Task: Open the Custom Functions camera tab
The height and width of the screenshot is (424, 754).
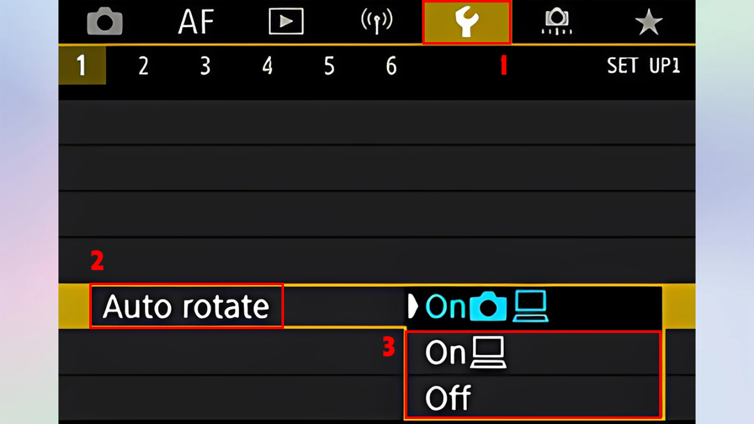Action: tap(557, 23)
